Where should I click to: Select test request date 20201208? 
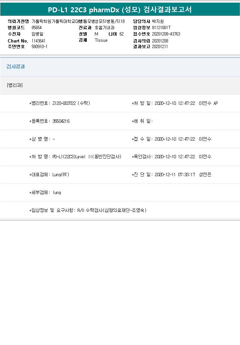pos(160,41)
